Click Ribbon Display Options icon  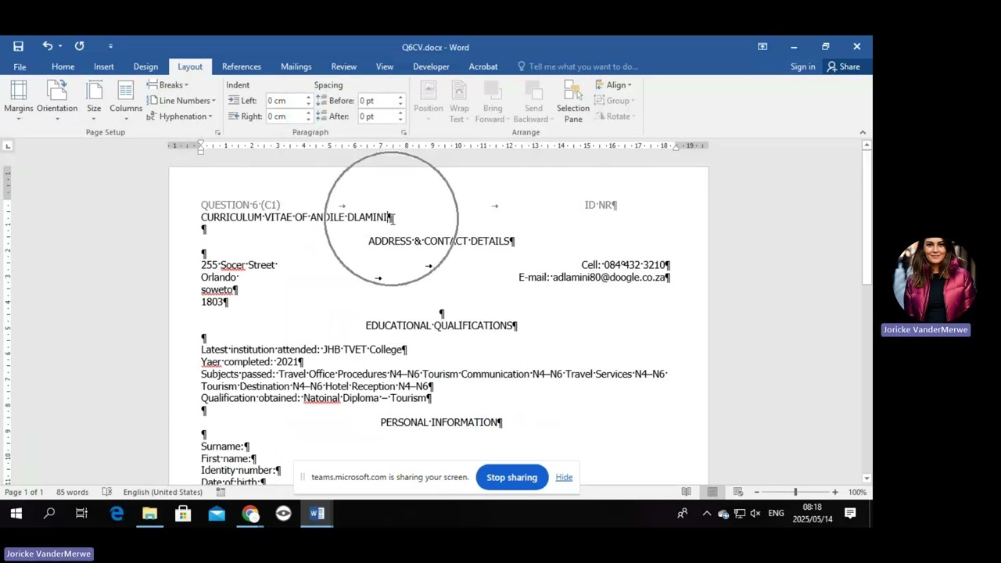pos(762,46)
